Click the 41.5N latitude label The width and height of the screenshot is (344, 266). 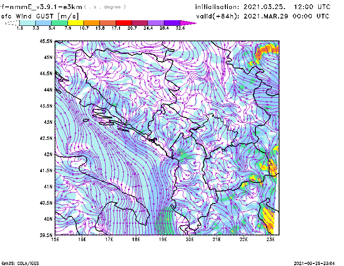[x=46, y=170]
